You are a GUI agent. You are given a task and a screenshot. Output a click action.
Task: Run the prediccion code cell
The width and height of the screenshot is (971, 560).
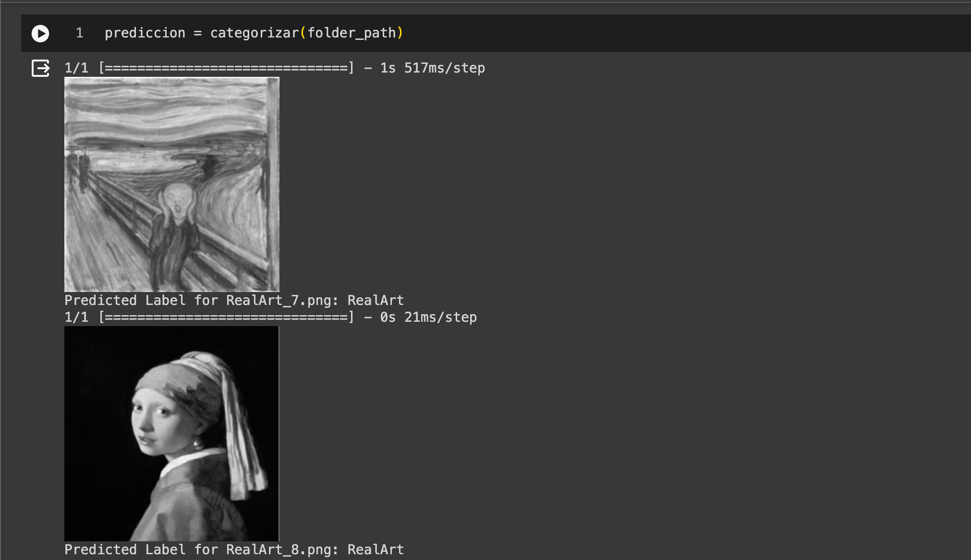40,34
